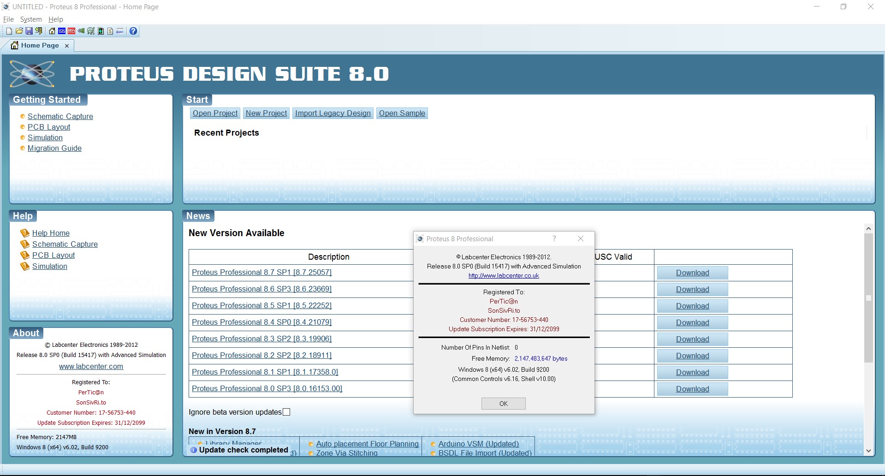This screenshot has height=476, width=885.
Task: Click the 3D Visualizer toolbar icon
Action: tap(81, 31)
